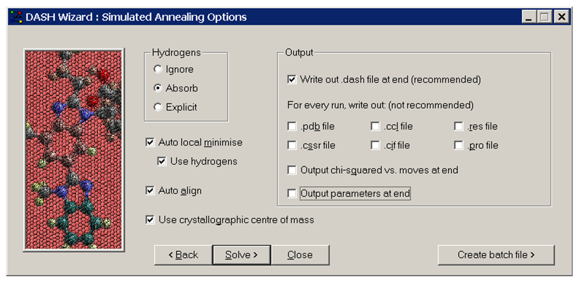Image resolution: width=579 pixels, height=282 pixels.
Task: Enable the .cif file output checkbox
Action: point(375,145)
